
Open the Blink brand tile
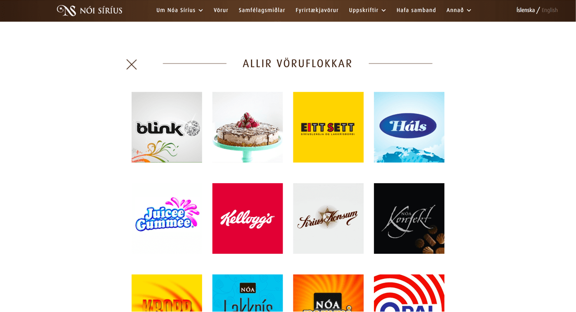click(x=167, y=127)
